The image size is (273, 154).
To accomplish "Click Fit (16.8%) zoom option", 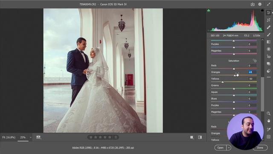I will [x=9, y=138].
